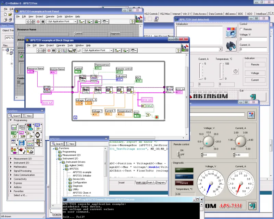Enable the Remote checkbox in Control group
The image size is (274, 219).
[241, 29]
